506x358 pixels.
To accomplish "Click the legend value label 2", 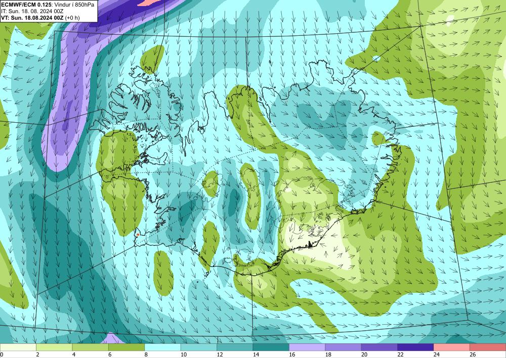I will point(37,355).
